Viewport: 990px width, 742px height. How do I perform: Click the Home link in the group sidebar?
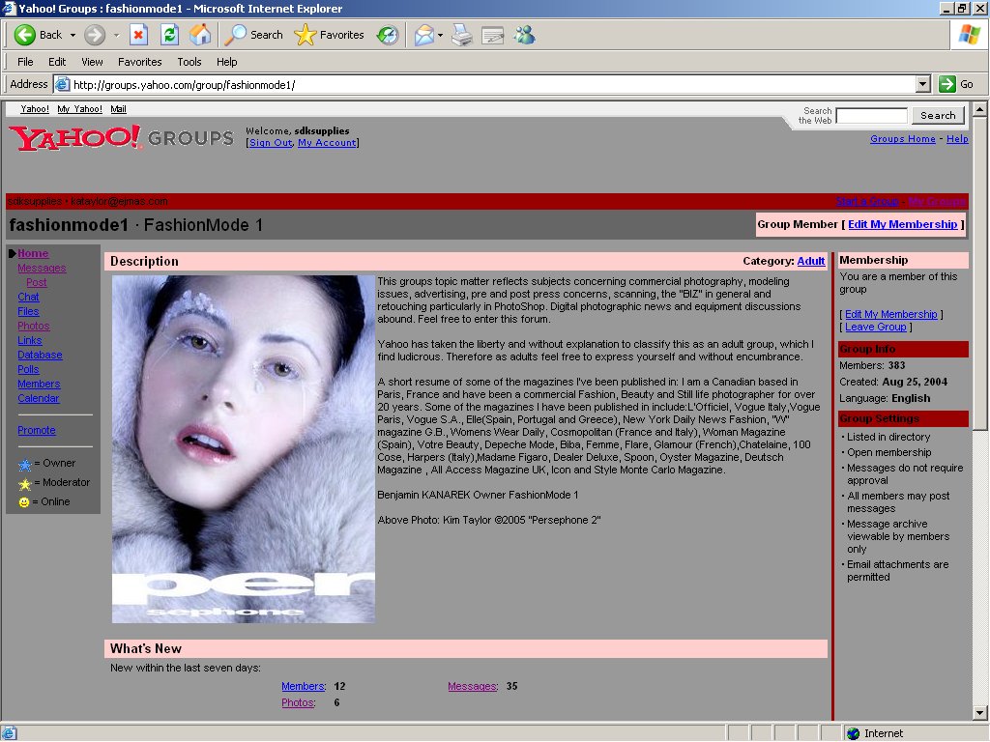[x=33, y=254]
